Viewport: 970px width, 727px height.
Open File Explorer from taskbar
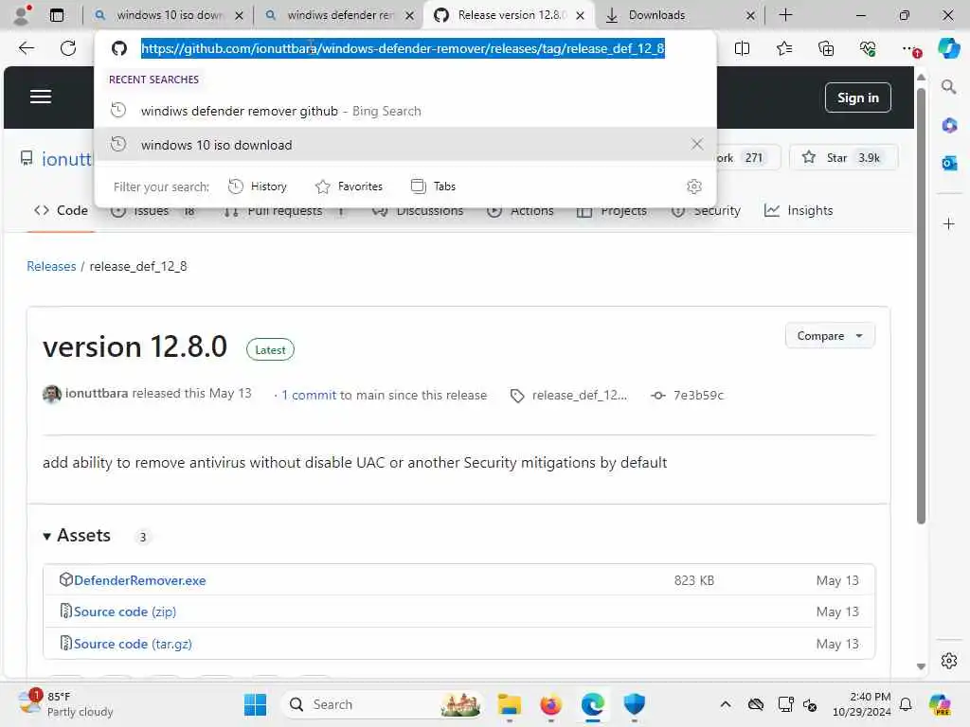pyautogui.click(x=509, y=704)
